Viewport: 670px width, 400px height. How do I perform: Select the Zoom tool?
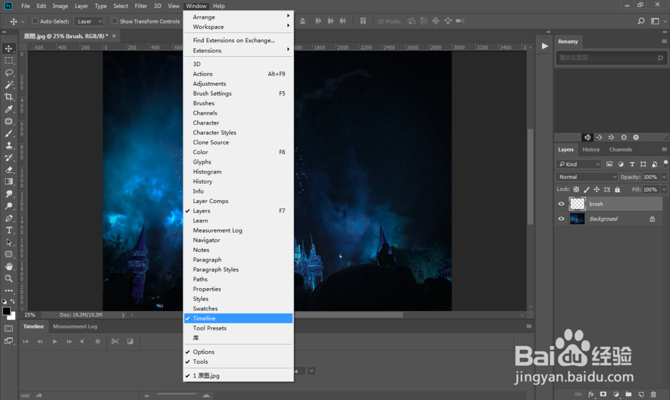(x=9, y=278)
